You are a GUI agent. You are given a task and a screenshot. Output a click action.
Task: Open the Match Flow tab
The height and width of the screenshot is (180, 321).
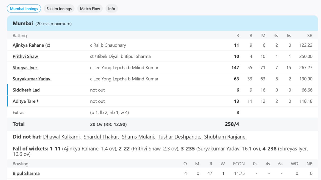pyautogui.click(x=90, y=8)
